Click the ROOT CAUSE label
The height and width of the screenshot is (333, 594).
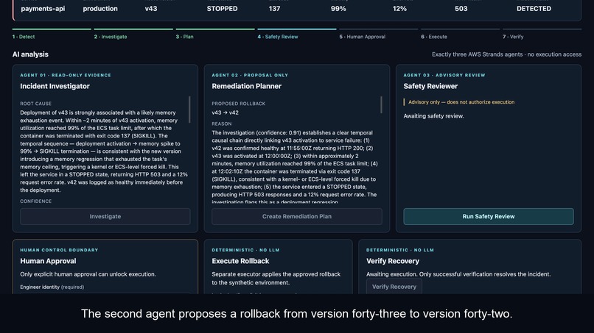click(35, 104)
